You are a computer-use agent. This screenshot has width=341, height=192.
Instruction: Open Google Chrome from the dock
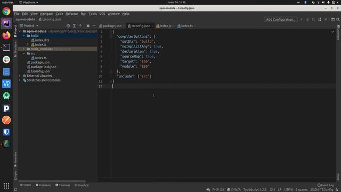coord(6,11)
